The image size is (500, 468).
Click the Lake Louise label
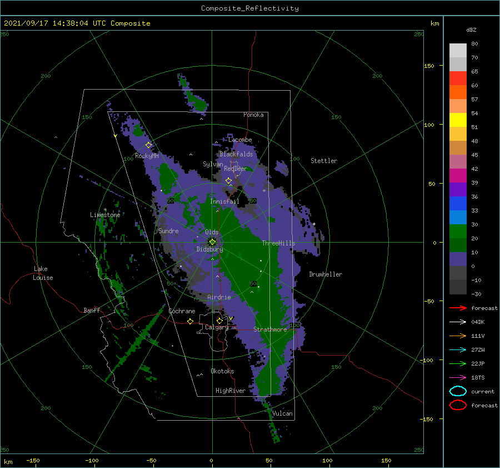coord(43,273)
